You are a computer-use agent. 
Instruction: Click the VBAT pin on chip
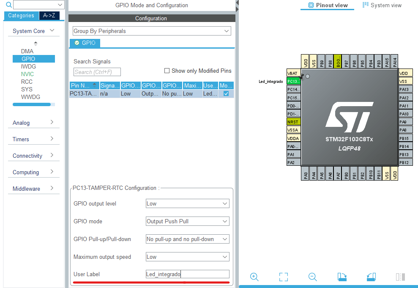293,73
